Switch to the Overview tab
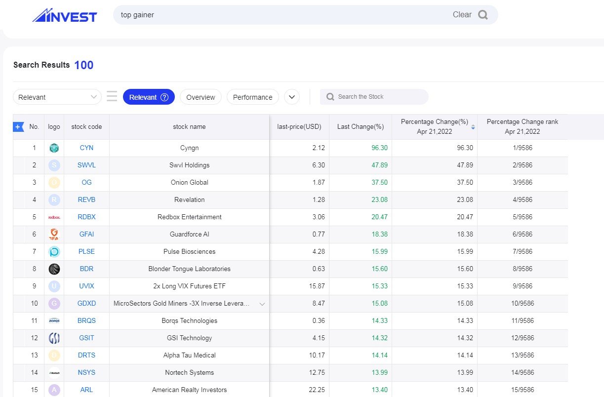Viewport: 604px width, 397px height. tap(201, 97)
